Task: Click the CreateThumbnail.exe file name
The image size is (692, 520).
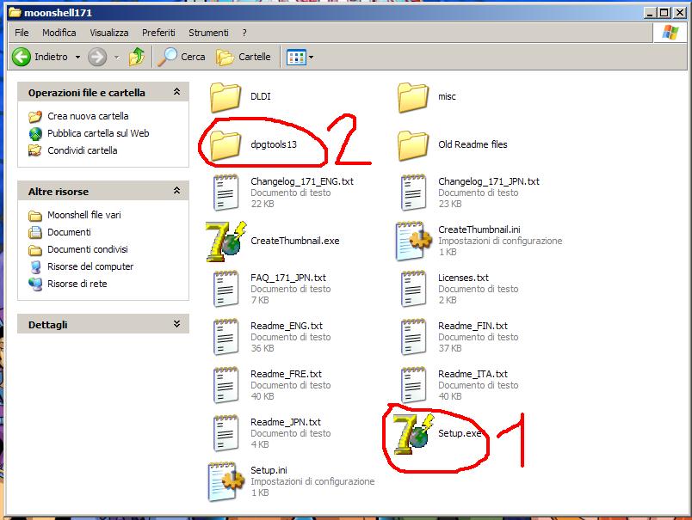Action: (x=295, y=241)
